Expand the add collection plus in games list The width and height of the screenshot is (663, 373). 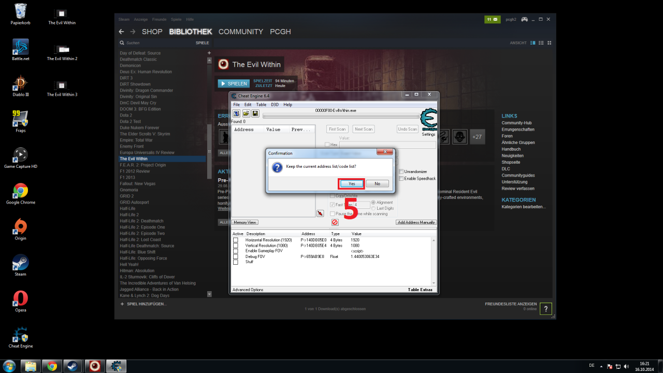[209, 53]
